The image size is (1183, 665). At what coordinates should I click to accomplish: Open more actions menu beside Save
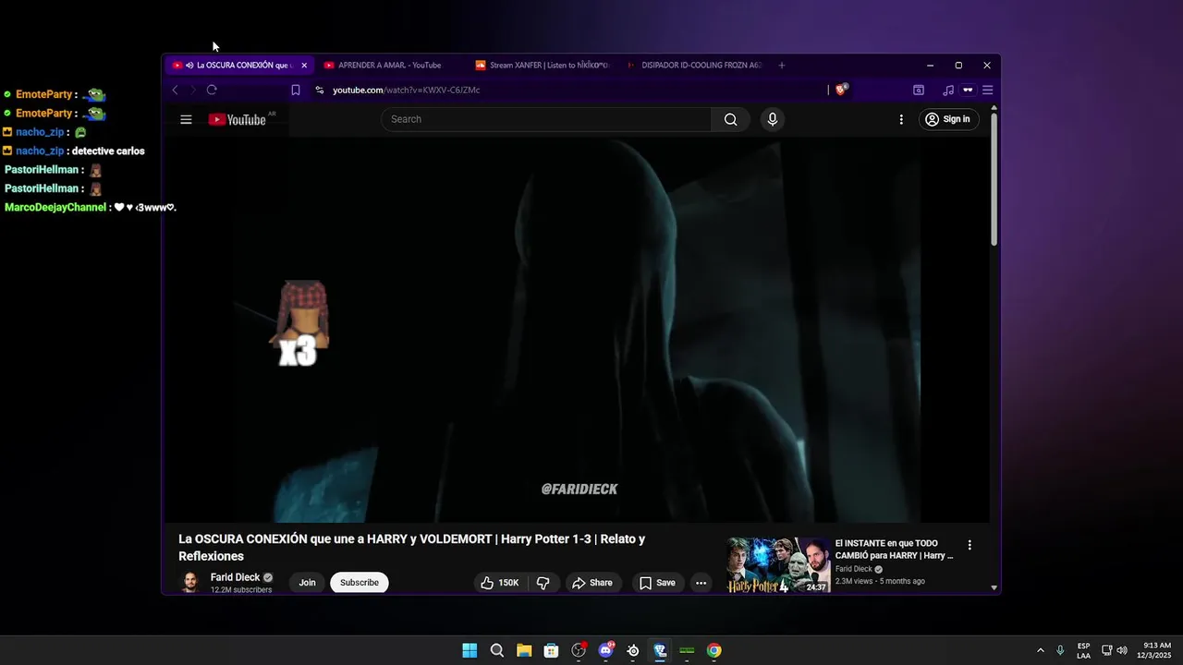[x=701, y=583]
